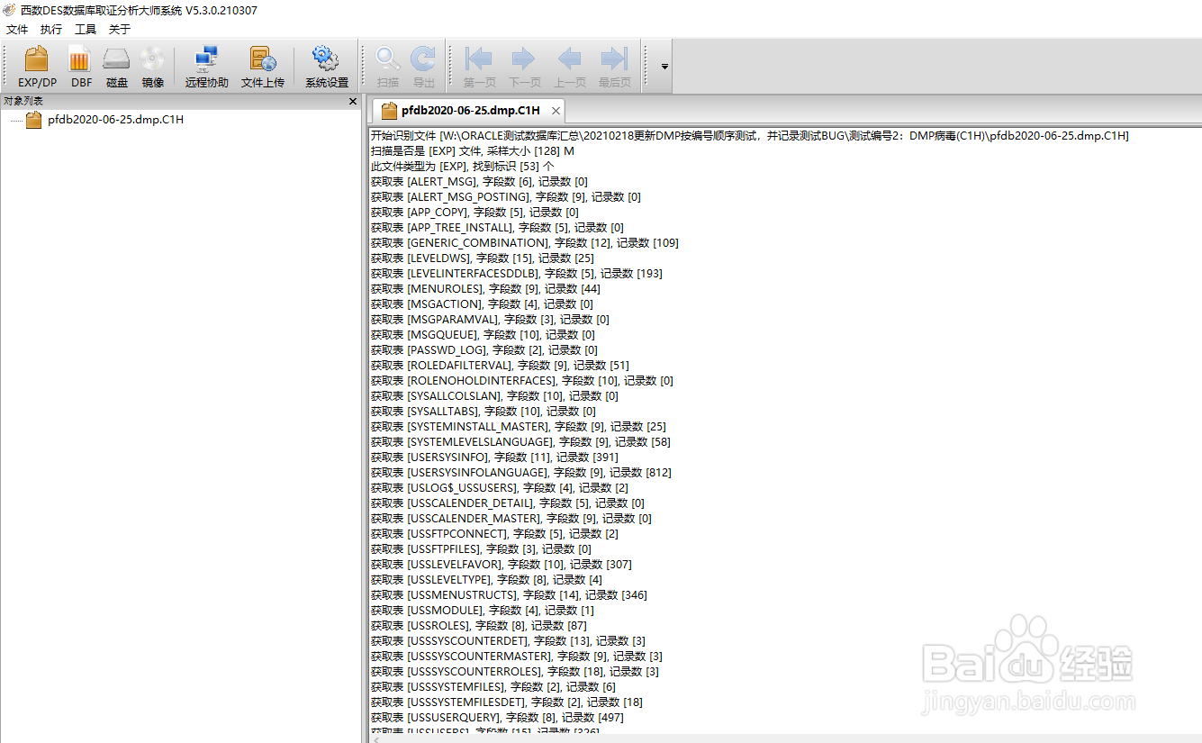Screen dimensions: 1202x743
Task: Click the 镜像 image disc icon
Action: (152, 67)
